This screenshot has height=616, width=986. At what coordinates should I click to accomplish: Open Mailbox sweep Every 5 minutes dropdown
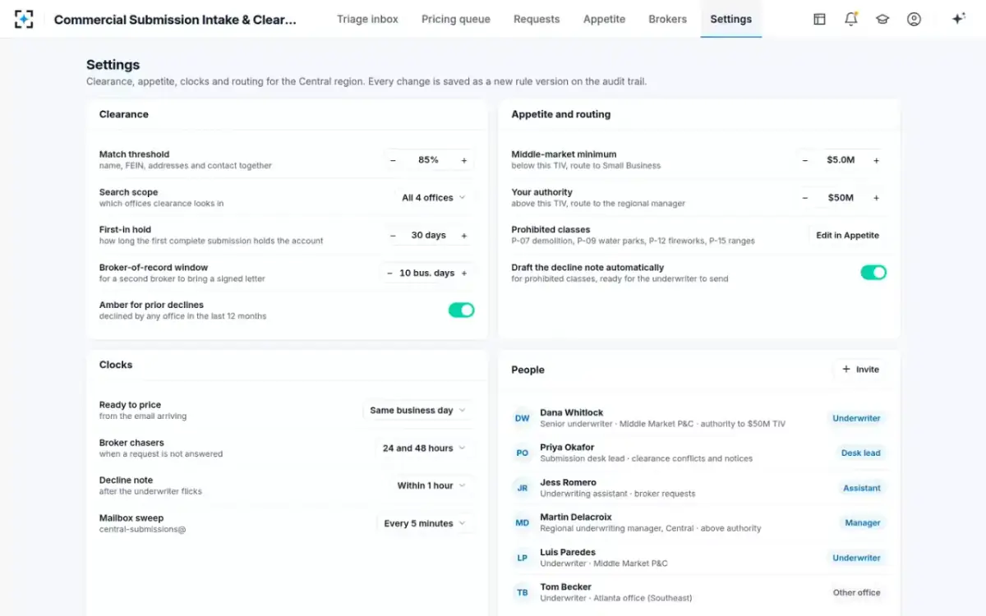pyautogui.click(x=425, y=524)
